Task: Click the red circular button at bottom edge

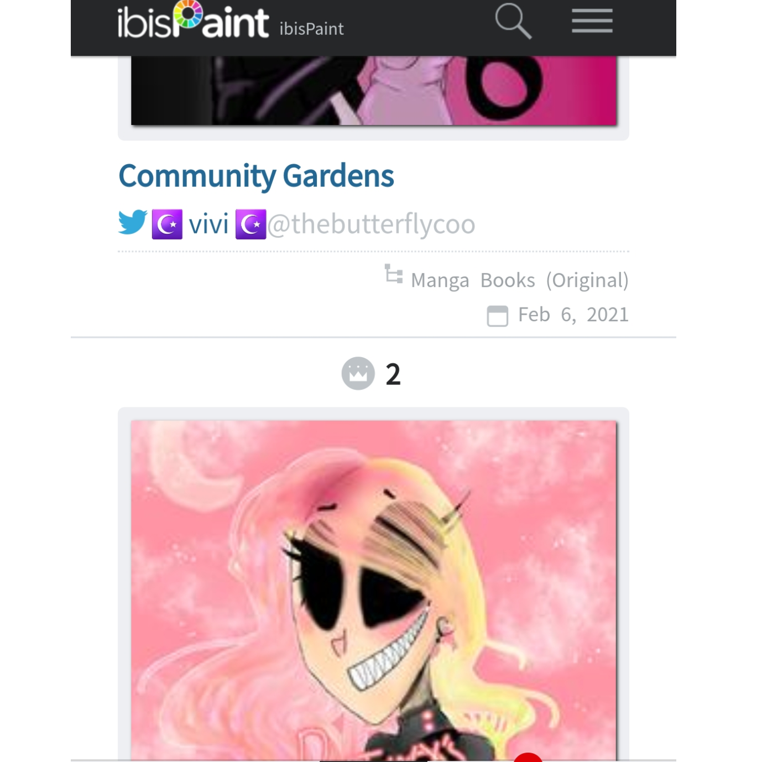Action: point(528,757)
